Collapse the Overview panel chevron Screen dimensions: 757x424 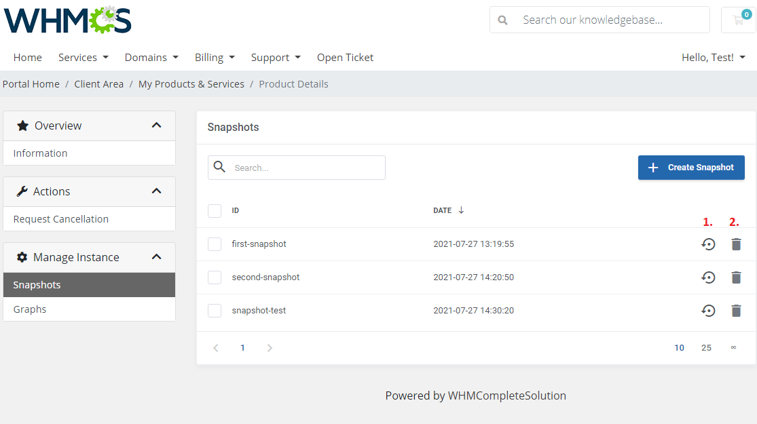click(x=156, y=126)
